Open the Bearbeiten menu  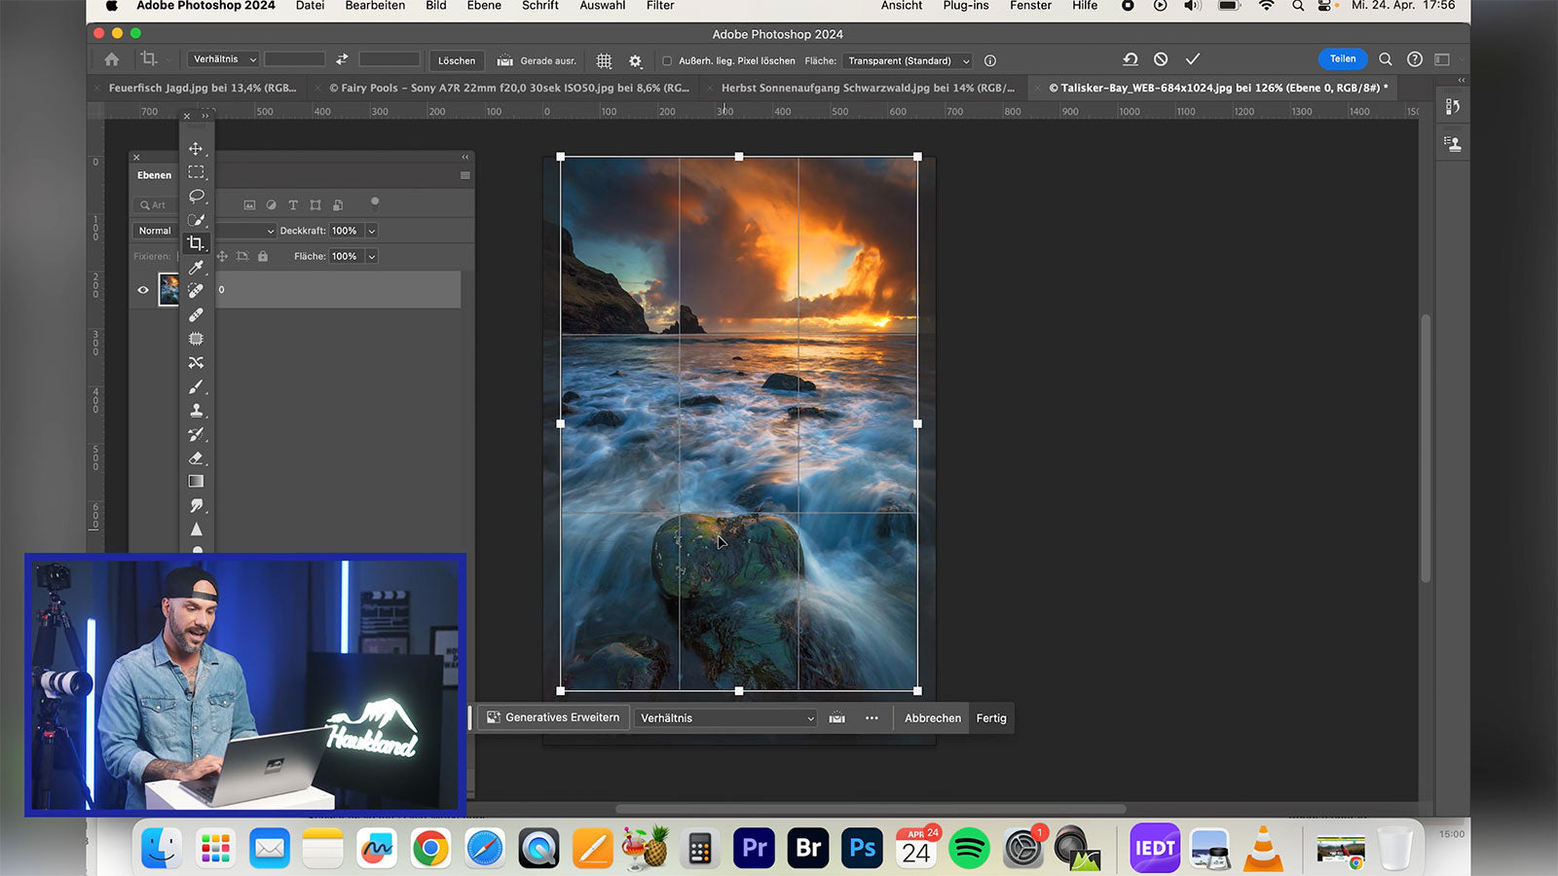375,6
